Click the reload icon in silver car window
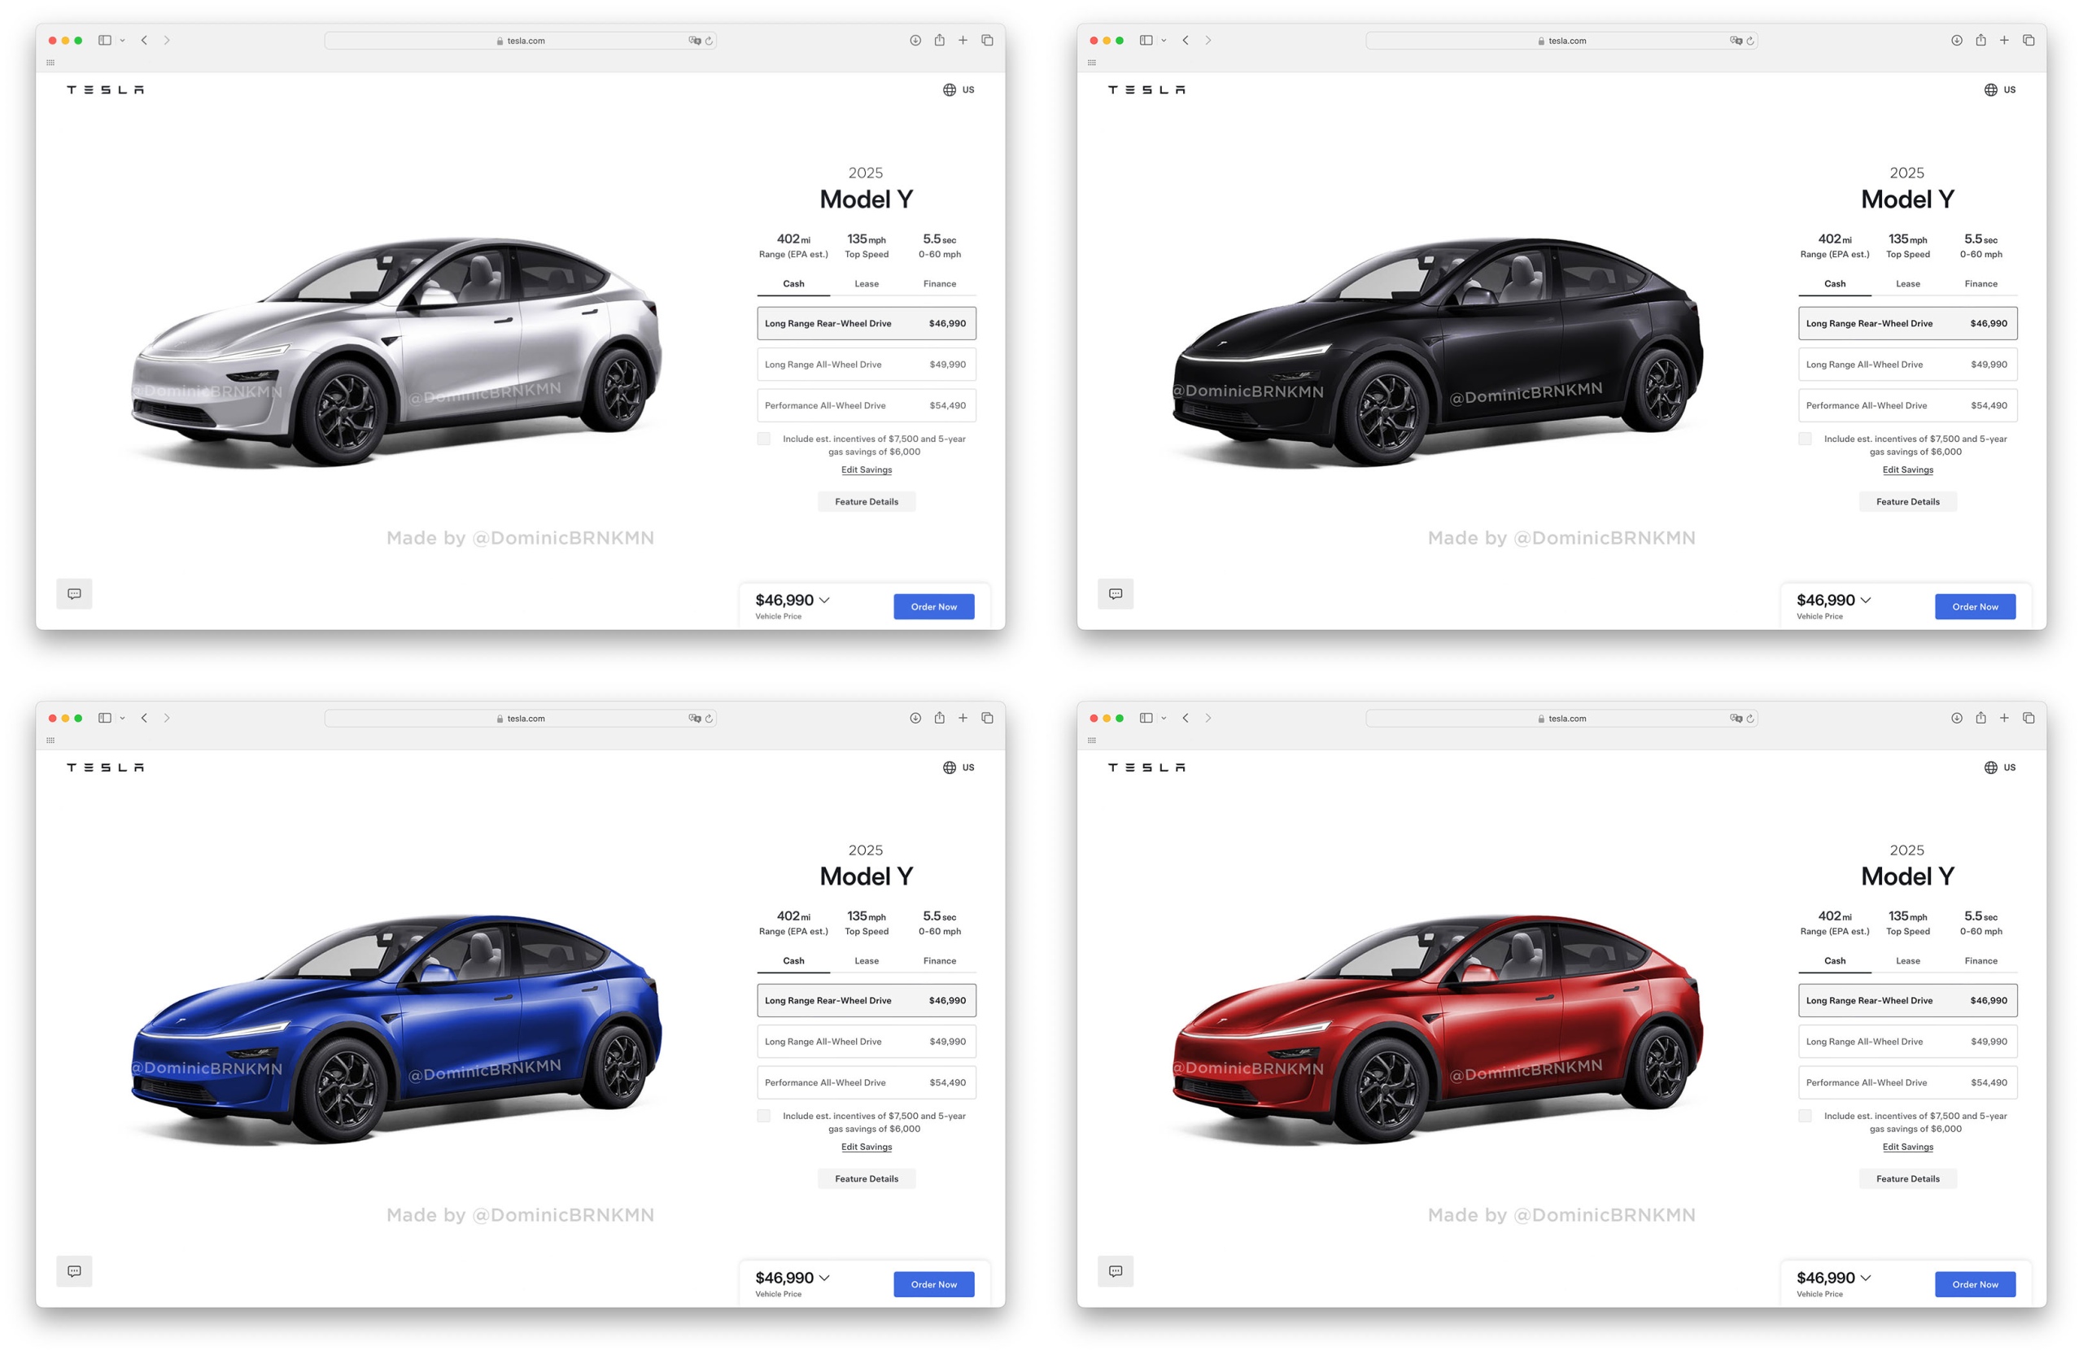Image resolution: width=2083 pixels, height=1355 pixels. (x=709, y=42)
